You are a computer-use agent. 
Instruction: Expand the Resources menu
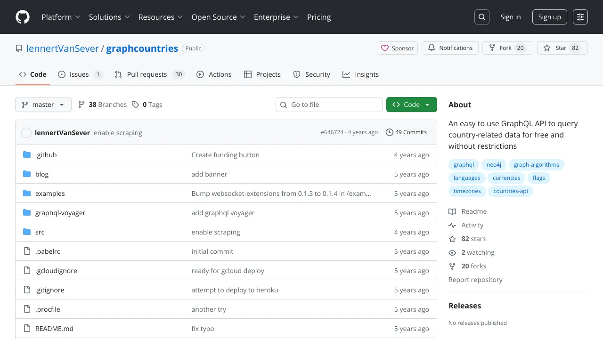(160, 17)
